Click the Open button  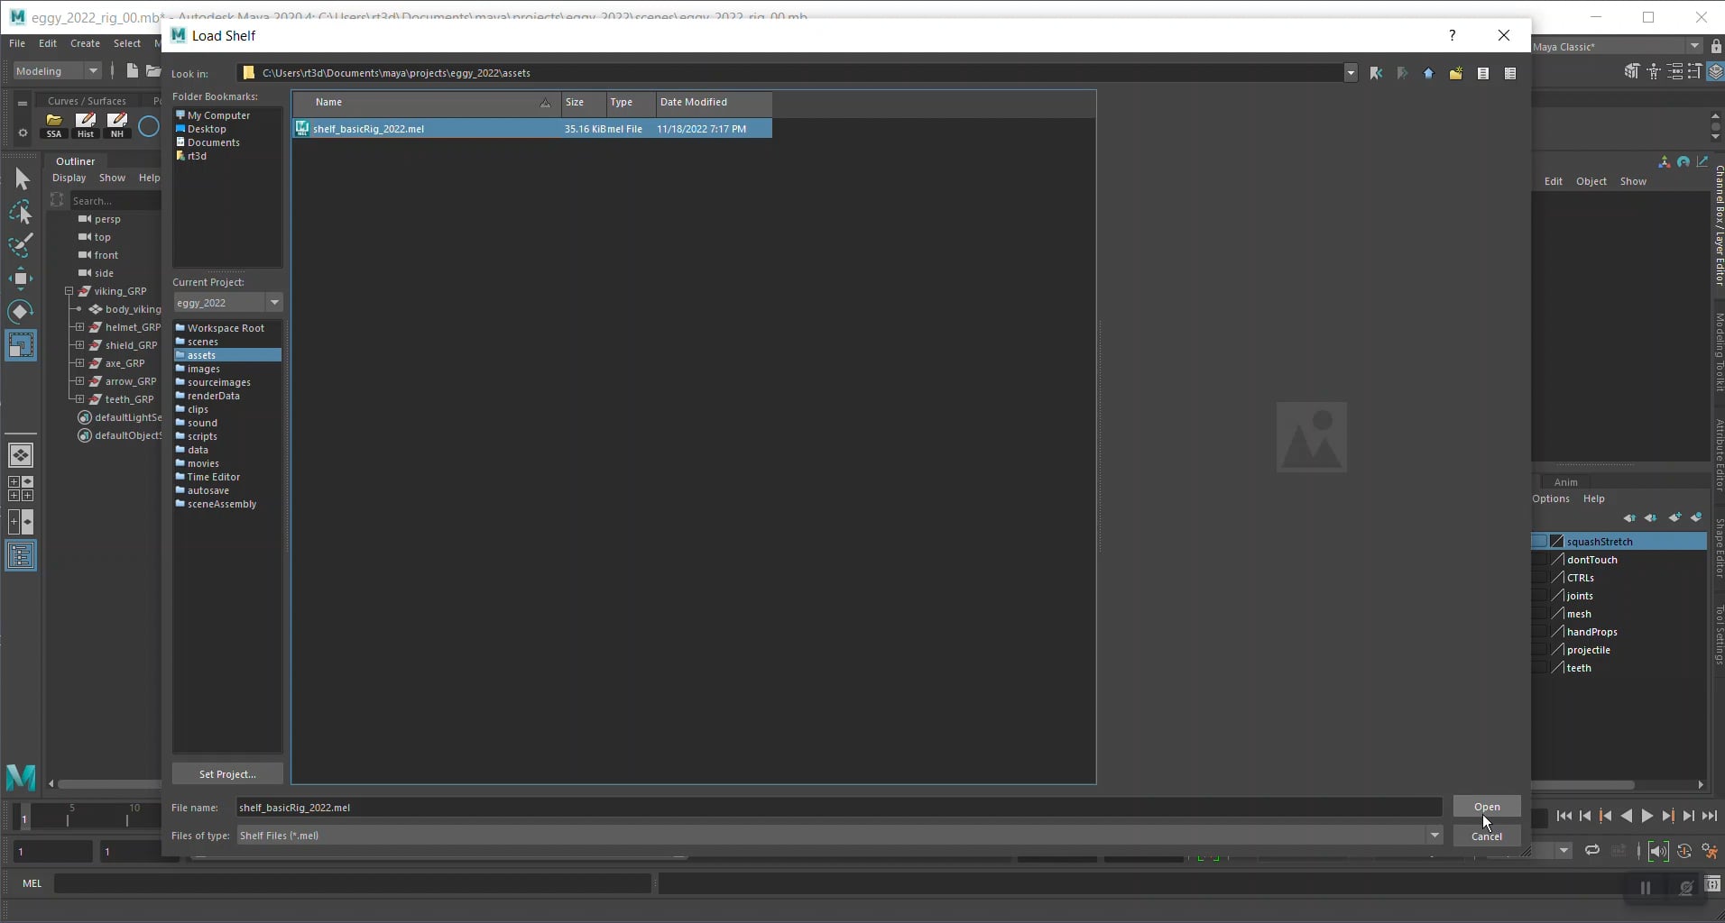coord(1487,807)
